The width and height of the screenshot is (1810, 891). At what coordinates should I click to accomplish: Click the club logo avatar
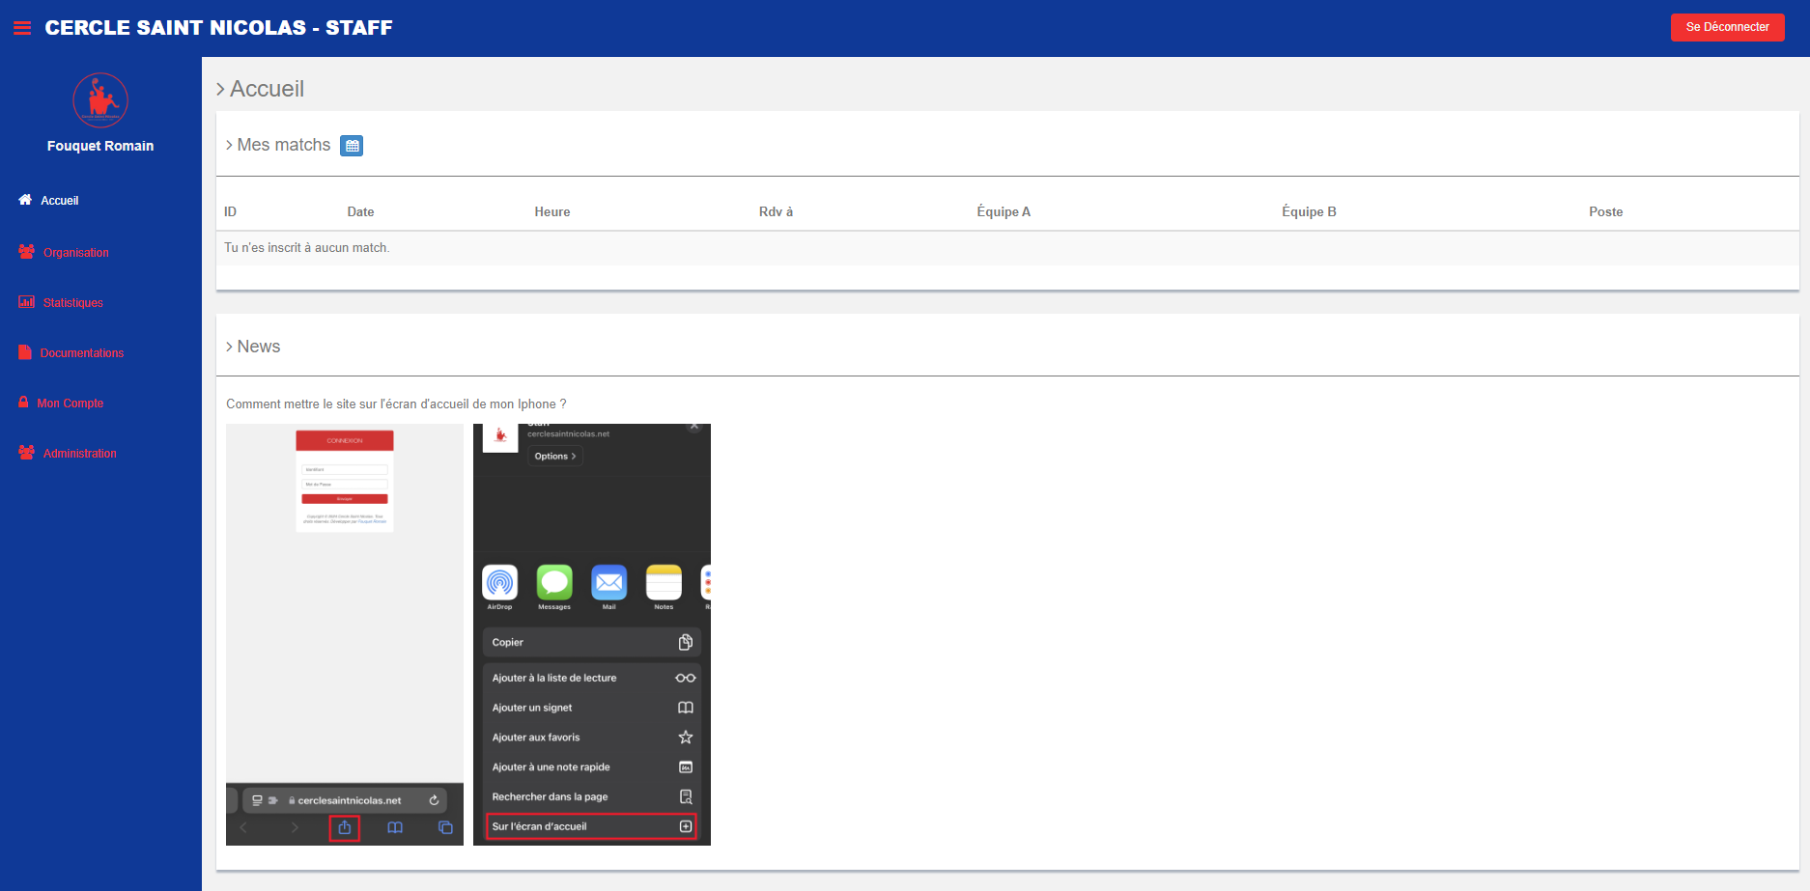pos(100,100)
